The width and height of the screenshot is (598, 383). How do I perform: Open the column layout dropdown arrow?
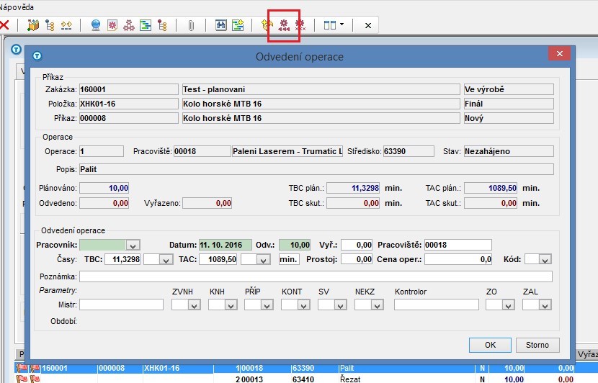tap(342, 24)
